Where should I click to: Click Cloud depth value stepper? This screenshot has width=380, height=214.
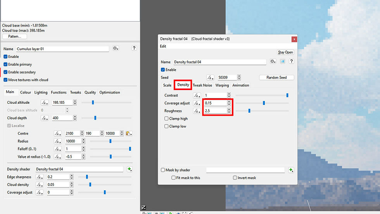75,118
